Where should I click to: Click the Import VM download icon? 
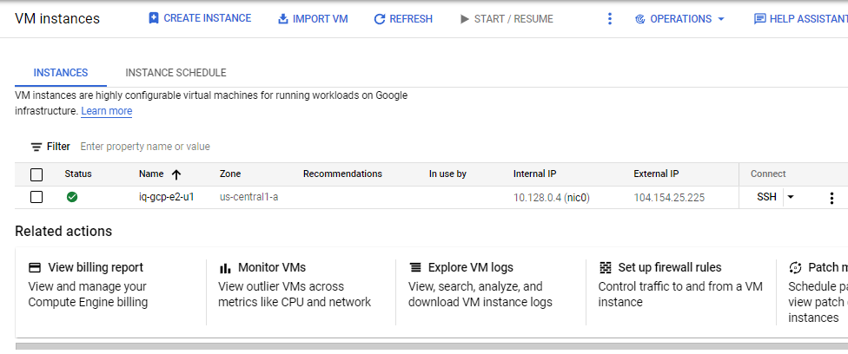click(x=283, y=19)
